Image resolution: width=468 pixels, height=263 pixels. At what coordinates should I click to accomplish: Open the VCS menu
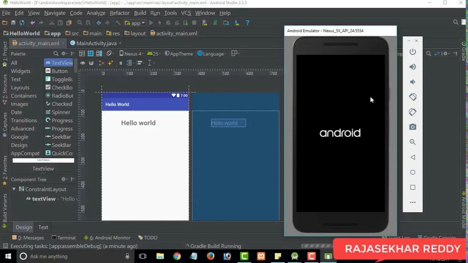[186, 13]
